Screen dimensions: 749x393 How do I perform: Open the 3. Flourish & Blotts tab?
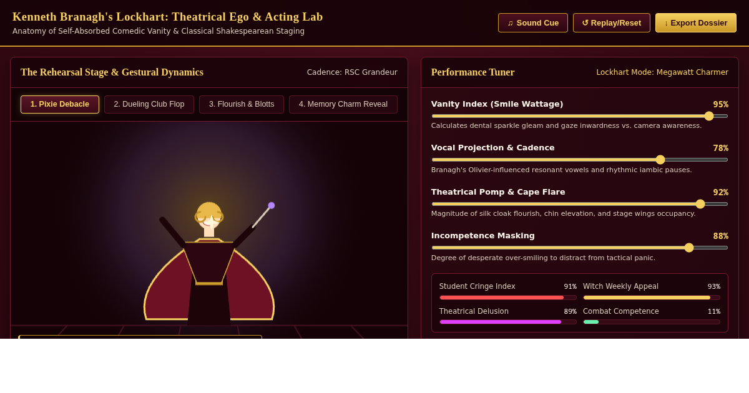coord(242,104)
